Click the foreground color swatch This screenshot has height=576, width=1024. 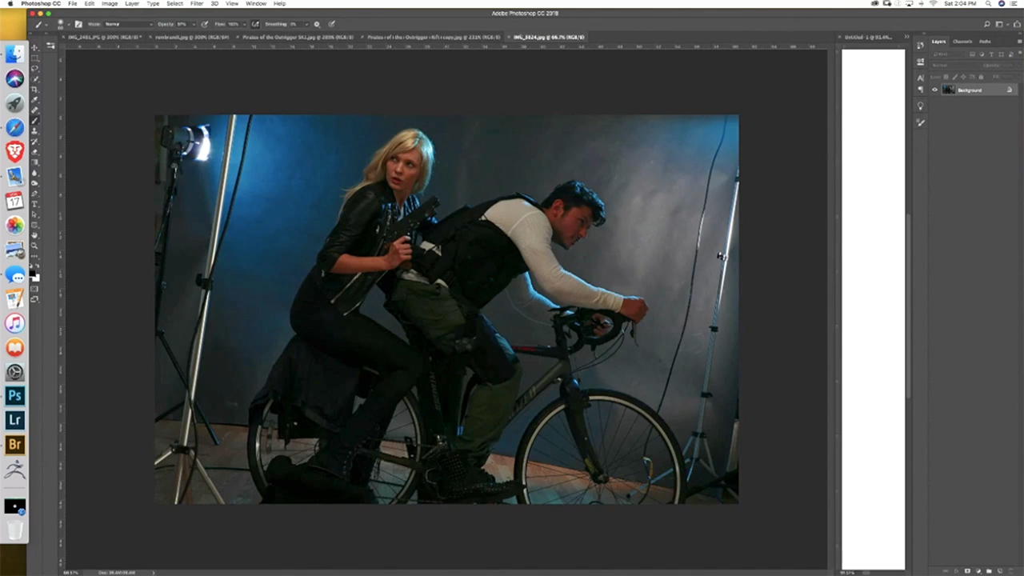point(33,274)
